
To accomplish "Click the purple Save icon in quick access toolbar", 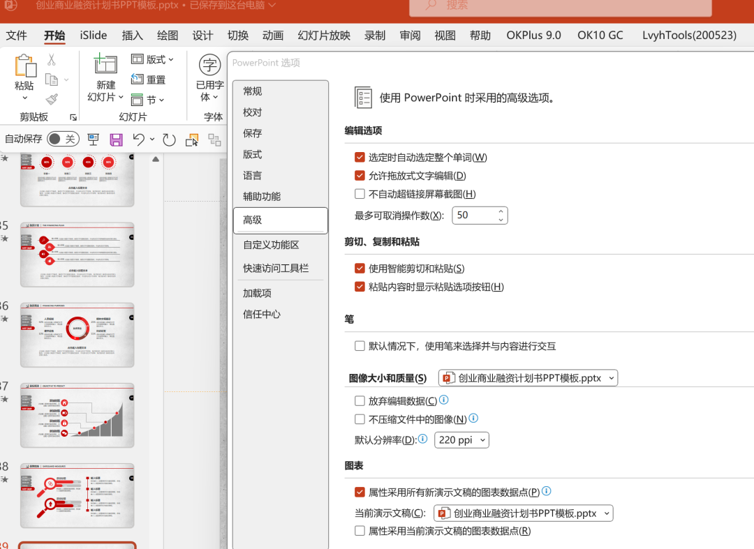I will pos(116,140).
